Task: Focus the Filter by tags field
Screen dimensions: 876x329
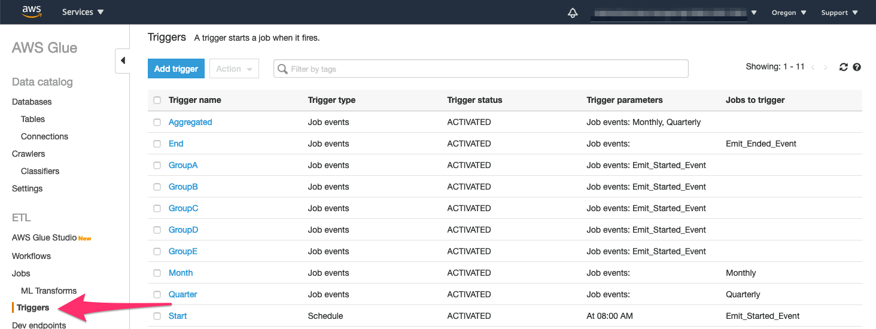Action: point(481,69)
